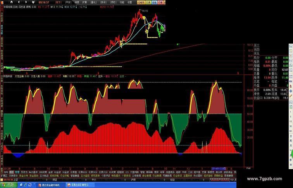Open the 设置 menu
The image size is (293, 188).
129,2
